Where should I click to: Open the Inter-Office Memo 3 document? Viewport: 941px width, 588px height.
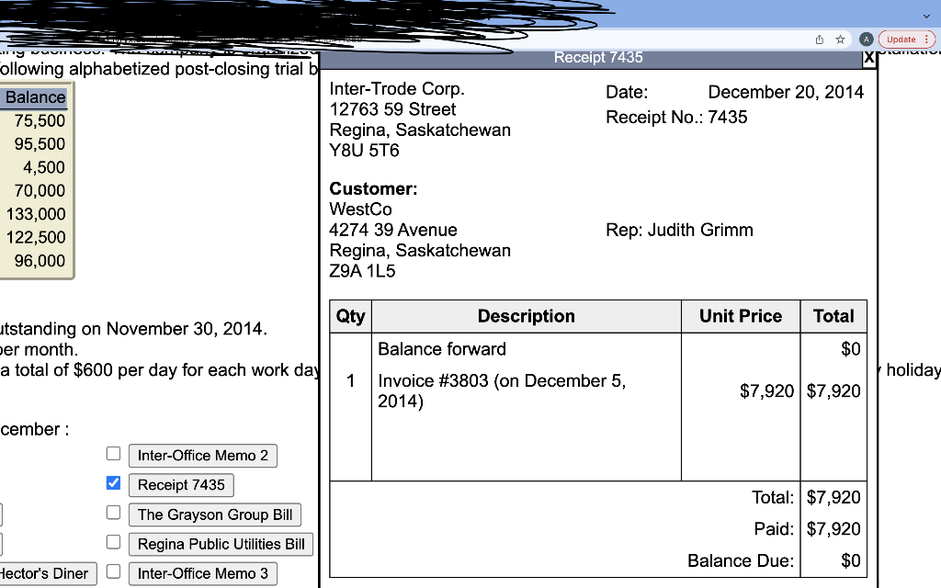(x=202, y=573)
